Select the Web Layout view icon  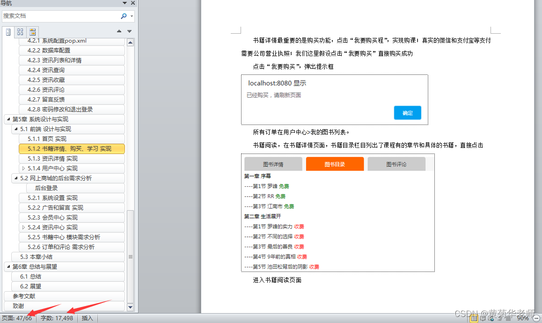(x=491, y=319)
